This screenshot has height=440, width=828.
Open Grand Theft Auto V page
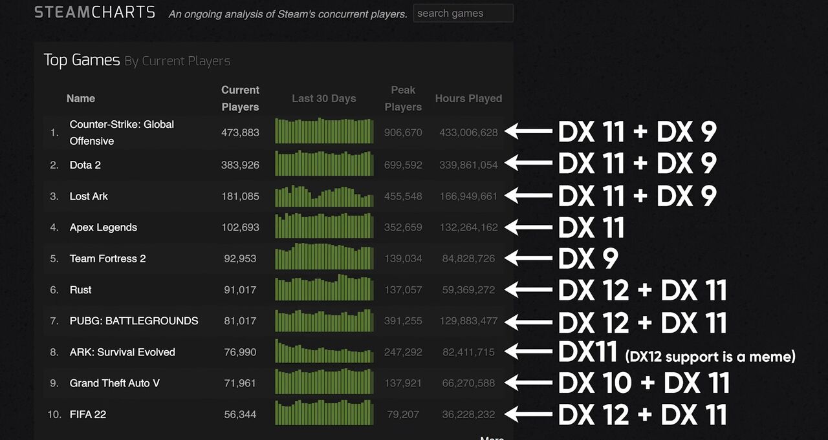point(114,383)
